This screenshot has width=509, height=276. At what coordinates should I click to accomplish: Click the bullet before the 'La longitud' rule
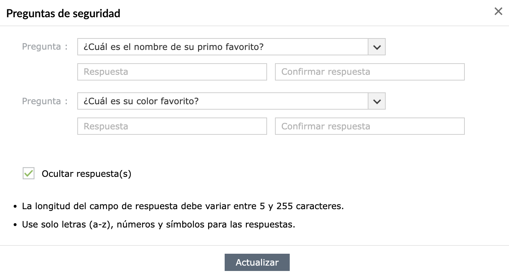tap(15, 207)
